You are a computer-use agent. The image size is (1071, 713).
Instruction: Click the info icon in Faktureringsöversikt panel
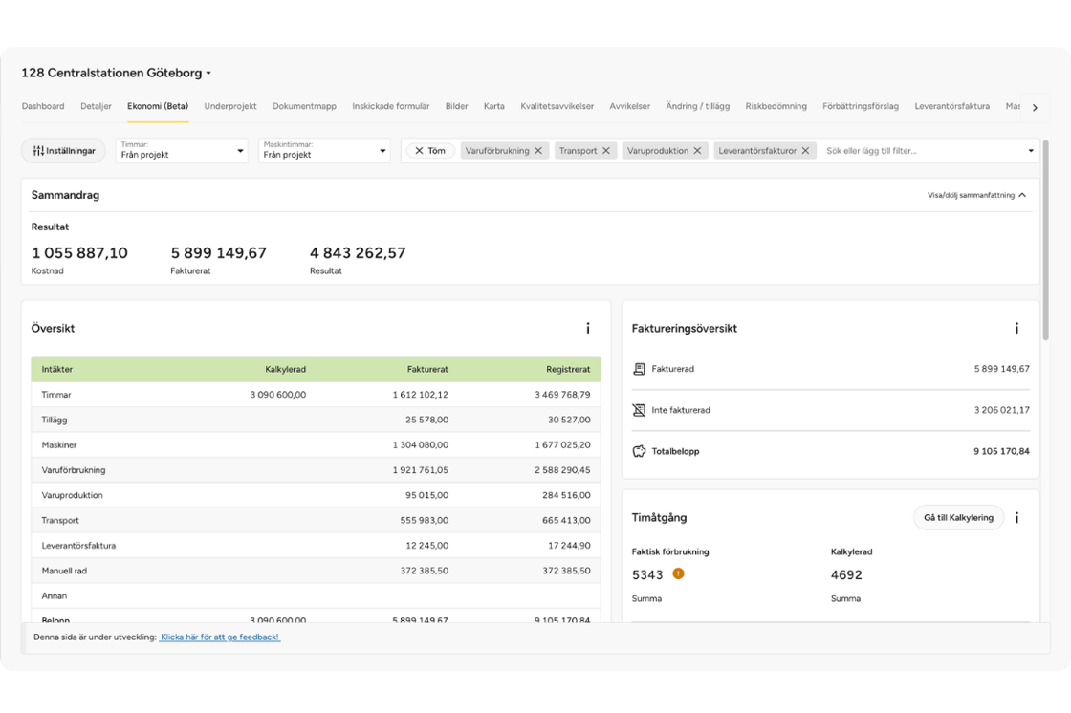[1016, 329]
